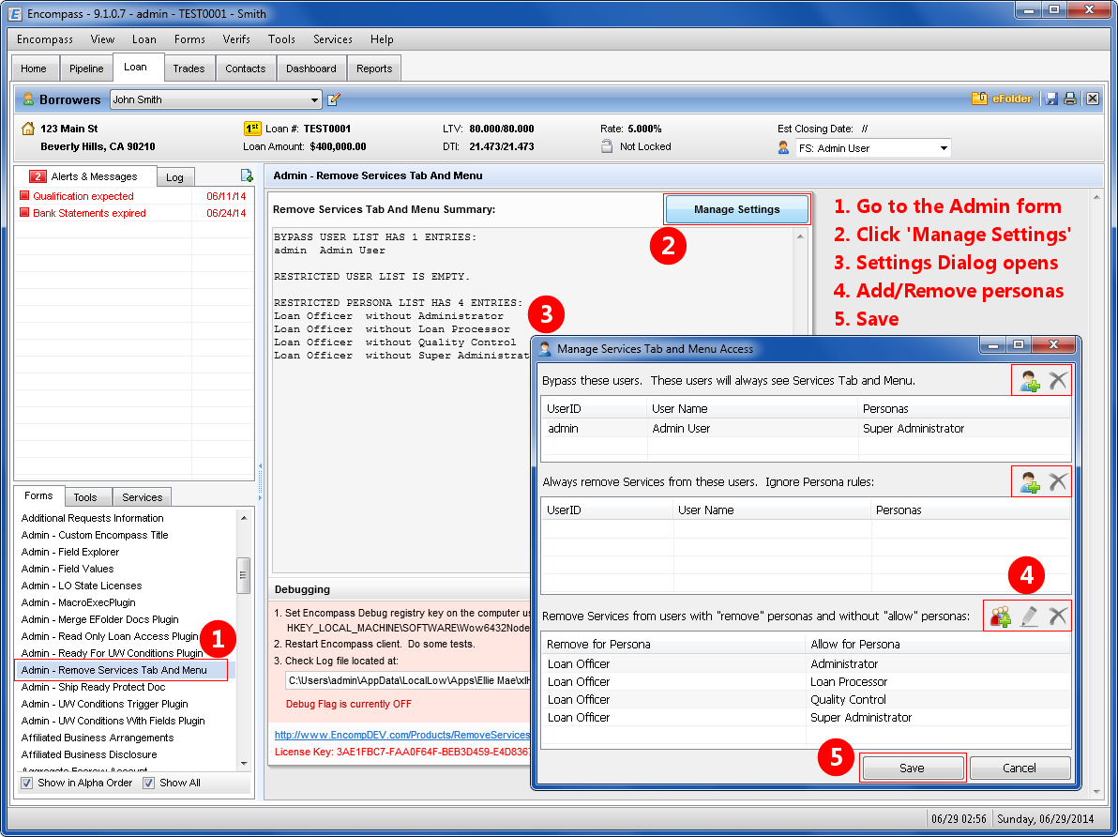This screenshot has width=1118, height=837.
Task: Click the 'Remove for Persona' column header
Action: click(673, 645)
